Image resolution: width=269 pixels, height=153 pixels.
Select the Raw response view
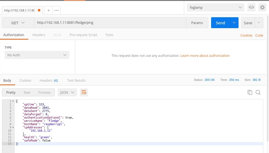point(27,92)
